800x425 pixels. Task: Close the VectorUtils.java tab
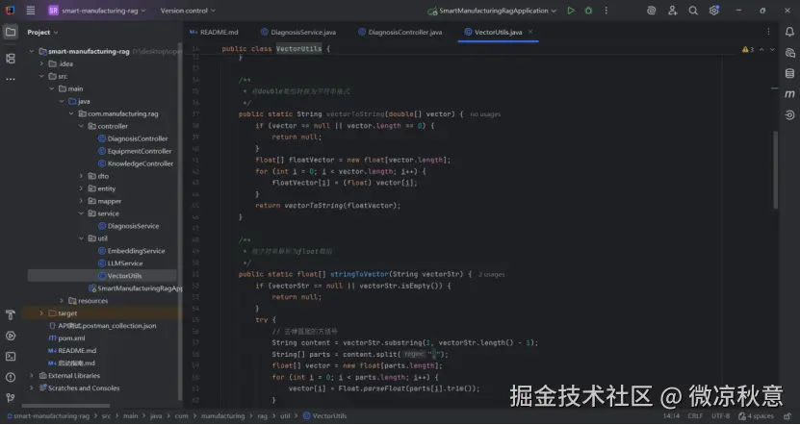click(x=530, y=32)
